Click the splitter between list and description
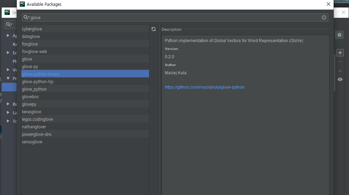The width and height of the screenshot is (349, 195). (159, 110)
